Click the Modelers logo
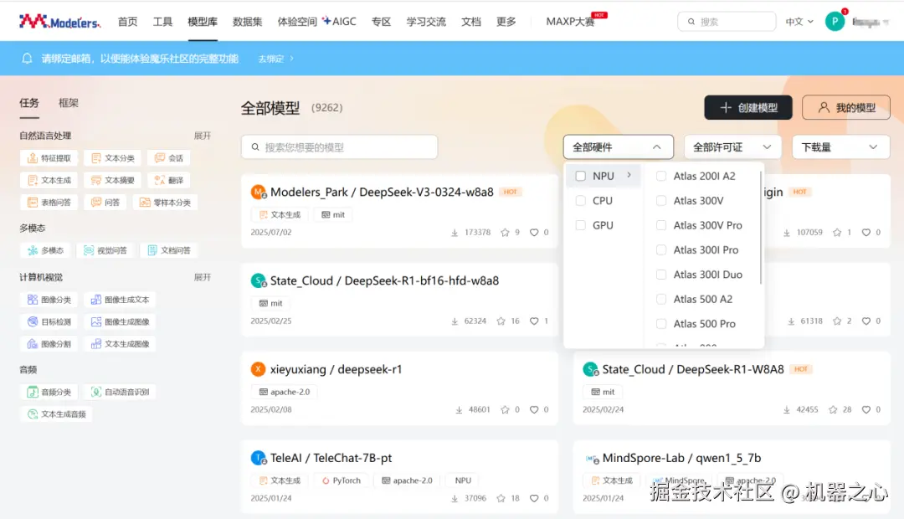Screen dimensions: 904x519 point(59,22)
